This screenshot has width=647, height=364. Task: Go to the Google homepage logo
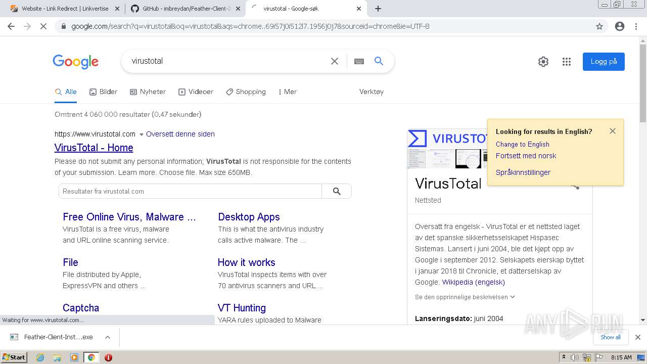pyautogui.click(x=75, y=62)
